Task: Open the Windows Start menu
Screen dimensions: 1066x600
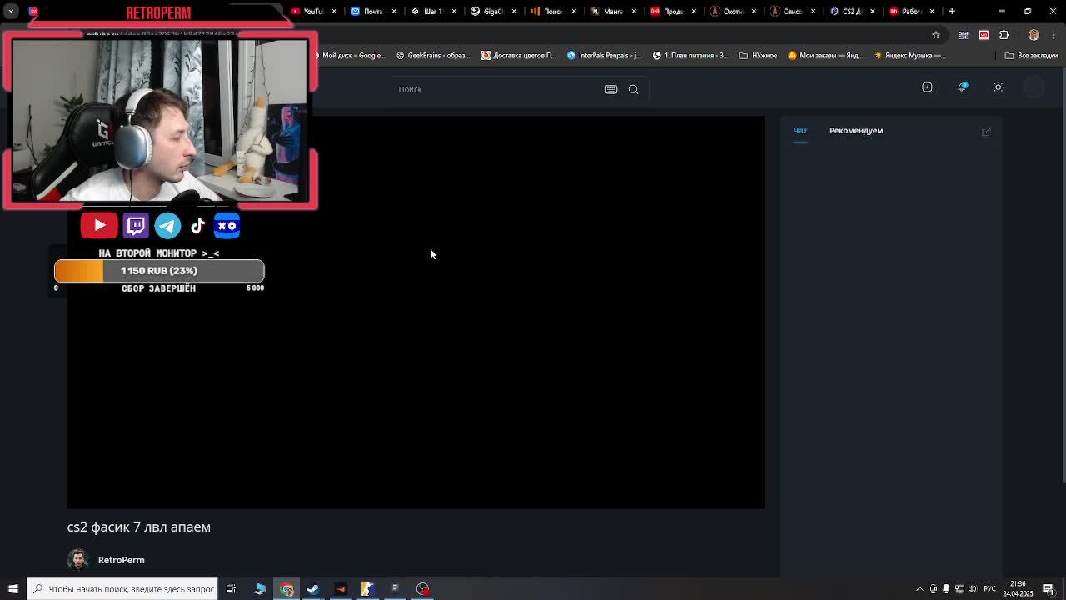Action: click(x=12, y=589)
